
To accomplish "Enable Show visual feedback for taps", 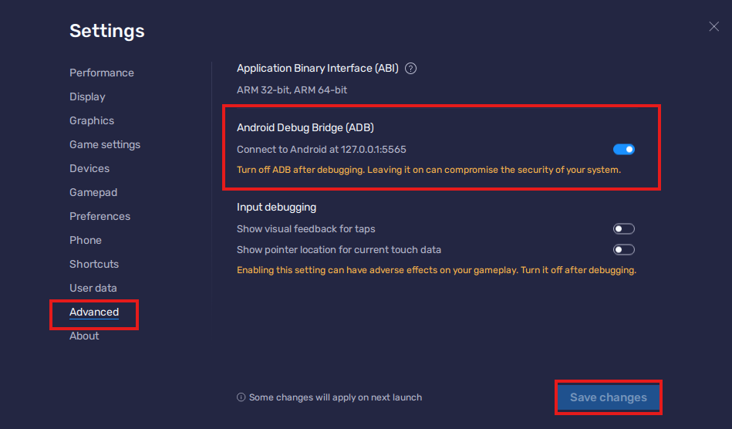I will tap(623, 228).
